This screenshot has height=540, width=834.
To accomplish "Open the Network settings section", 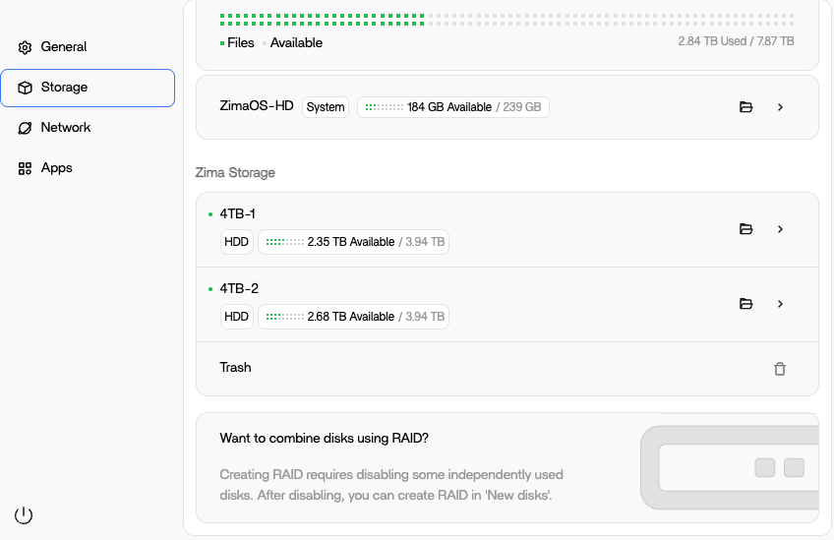I will pos(65,128).
